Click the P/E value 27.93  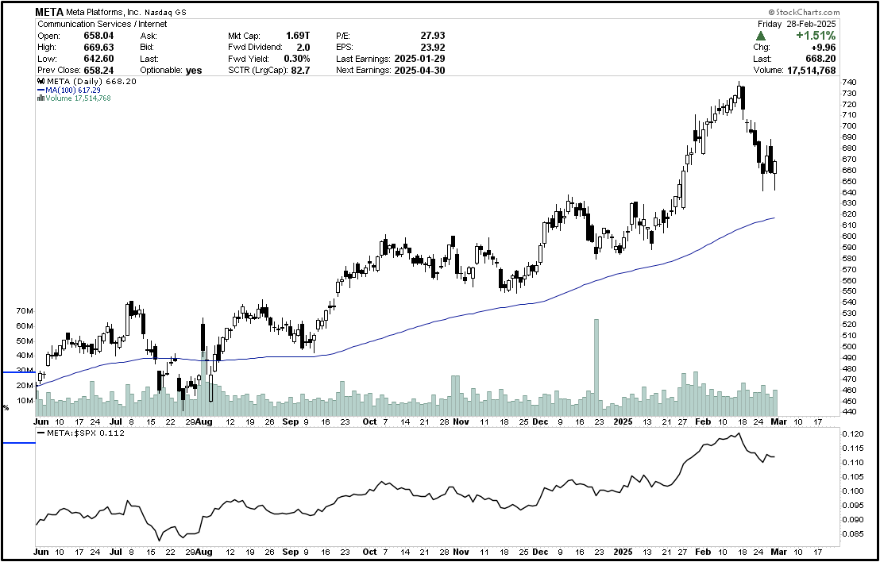pyautogui.click(x=431, y=36)
